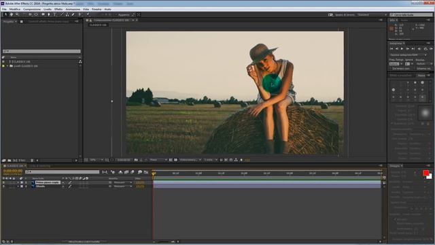Click Draft 3D icon in timeline
The image size is (435, 245).
point(113,172)
